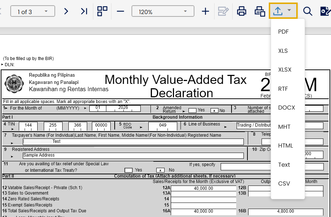Click 'Total Sales/Receipts and Output Tax Due' label
331x217 pixels.
tap(47, 210)
